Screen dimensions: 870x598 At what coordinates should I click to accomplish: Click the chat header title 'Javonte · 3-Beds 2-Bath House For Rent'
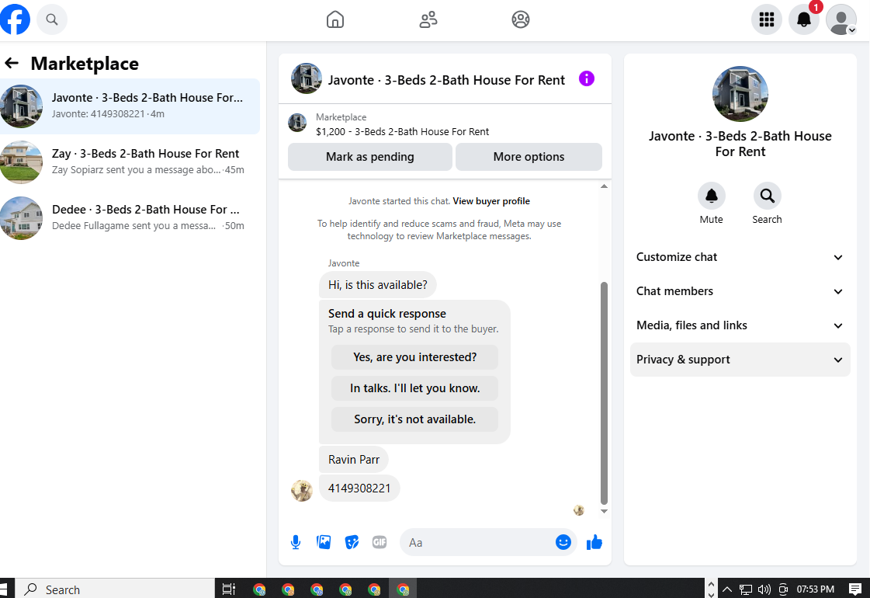pyautogui.click(x=446, y=80)
